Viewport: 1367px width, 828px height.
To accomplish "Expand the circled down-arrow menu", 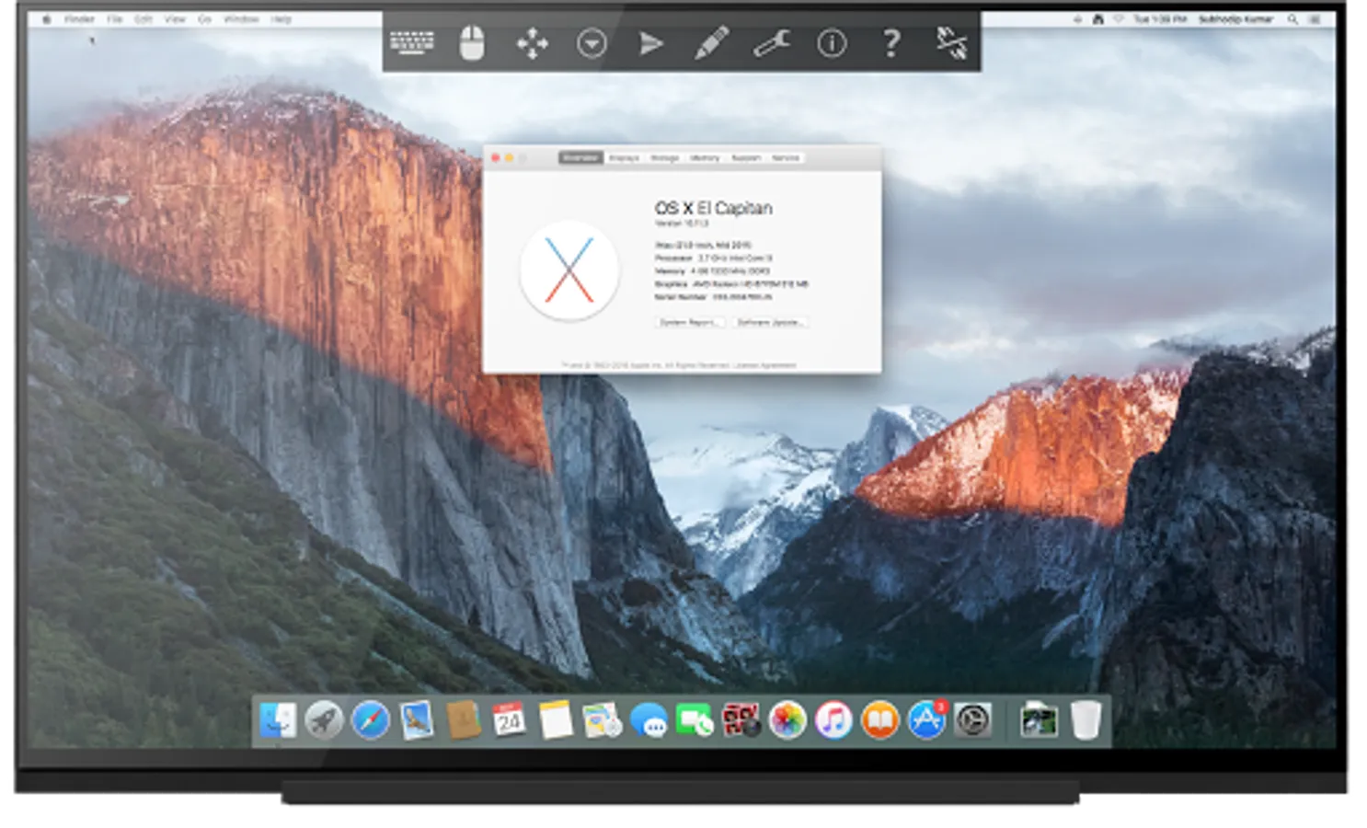I will (x=592, y=43).
